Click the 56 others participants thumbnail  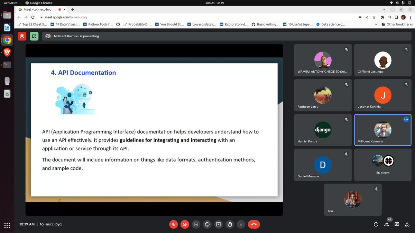click(382, 165)
